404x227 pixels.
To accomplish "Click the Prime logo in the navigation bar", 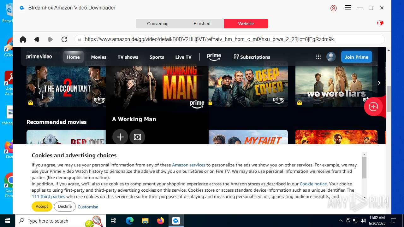I will 214,57.
